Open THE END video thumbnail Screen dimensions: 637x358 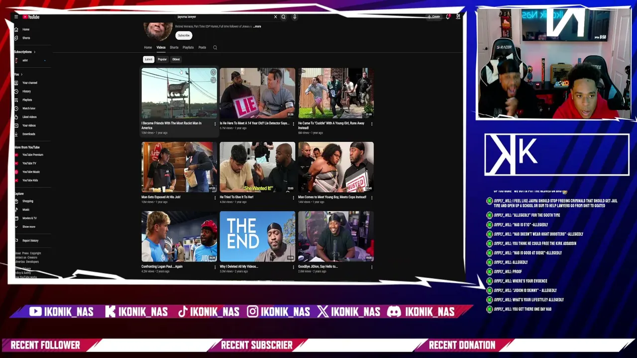pyautogui.click(x=257, y=237)
